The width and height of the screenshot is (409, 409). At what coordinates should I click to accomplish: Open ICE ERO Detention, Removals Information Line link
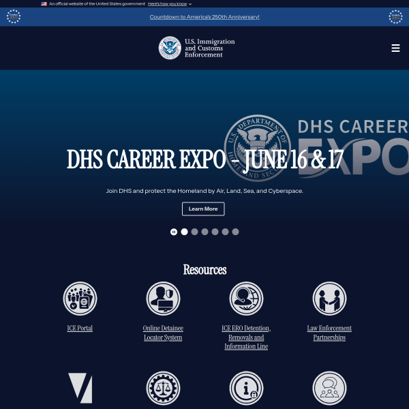pos(246,337)
